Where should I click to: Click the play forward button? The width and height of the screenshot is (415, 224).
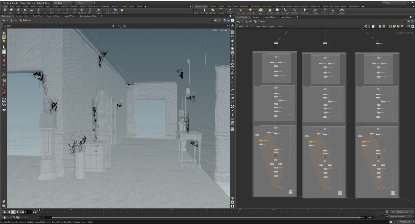[x=18, y=212]
